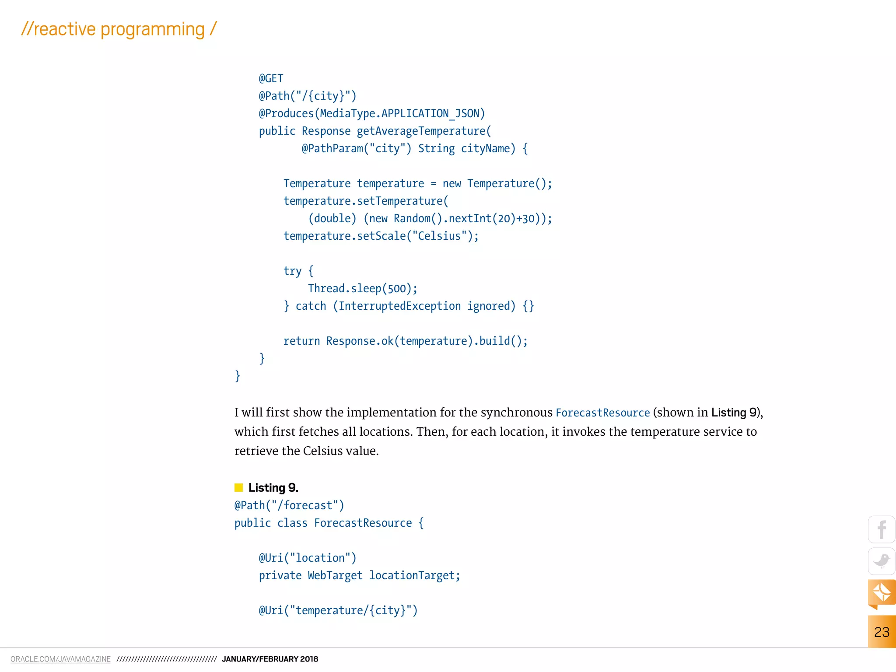
Task: Share page via Facebook icon
Action: 882,529
